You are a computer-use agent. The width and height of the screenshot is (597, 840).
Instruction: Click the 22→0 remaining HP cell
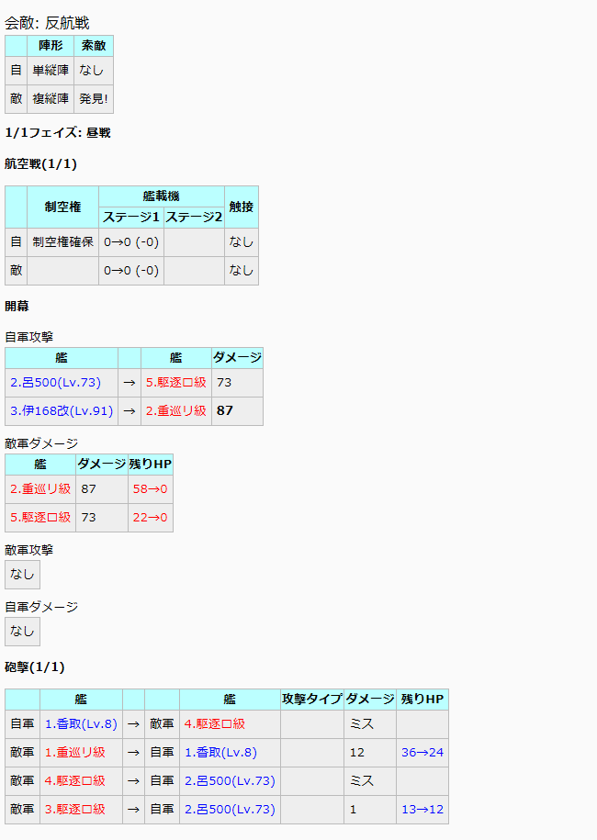[150, 518]
